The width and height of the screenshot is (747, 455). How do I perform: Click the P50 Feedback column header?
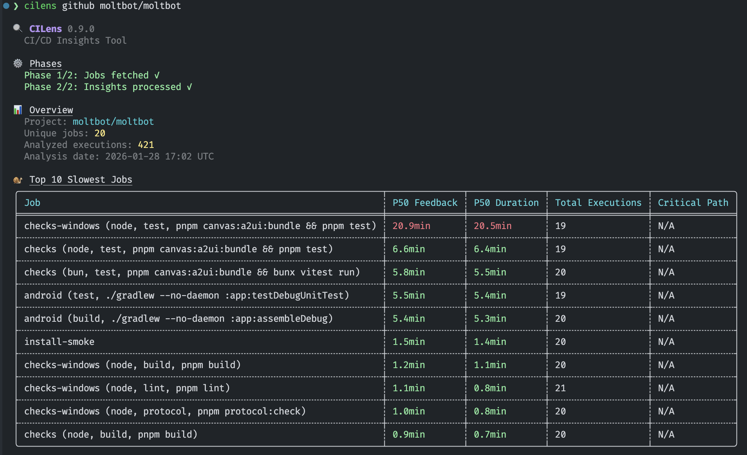tap(425, 203)
